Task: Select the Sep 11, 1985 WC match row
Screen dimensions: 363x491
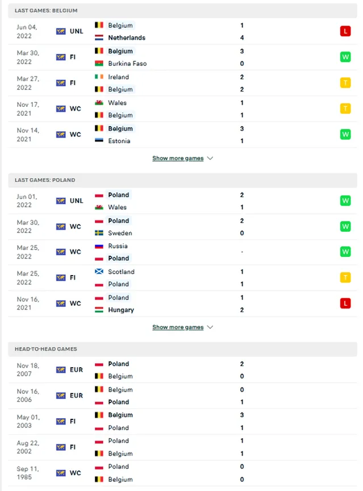Action: 182,473
